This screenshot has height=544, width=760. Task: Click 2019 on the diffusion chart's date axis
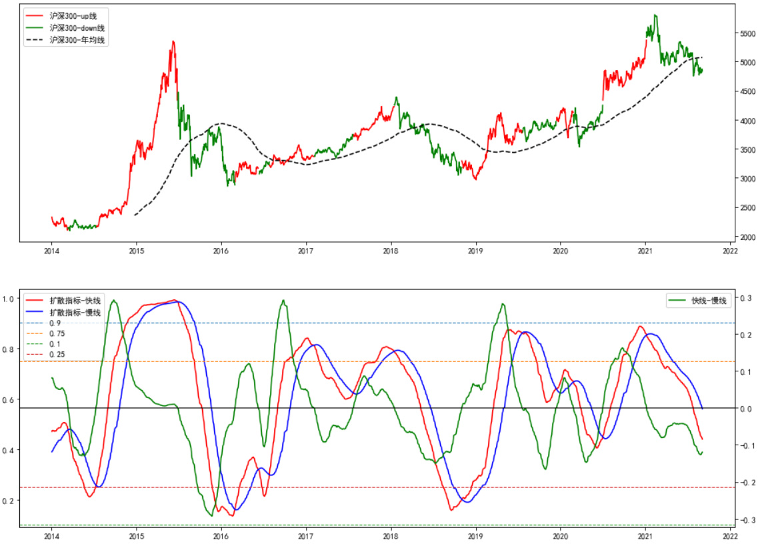[475, 536]
